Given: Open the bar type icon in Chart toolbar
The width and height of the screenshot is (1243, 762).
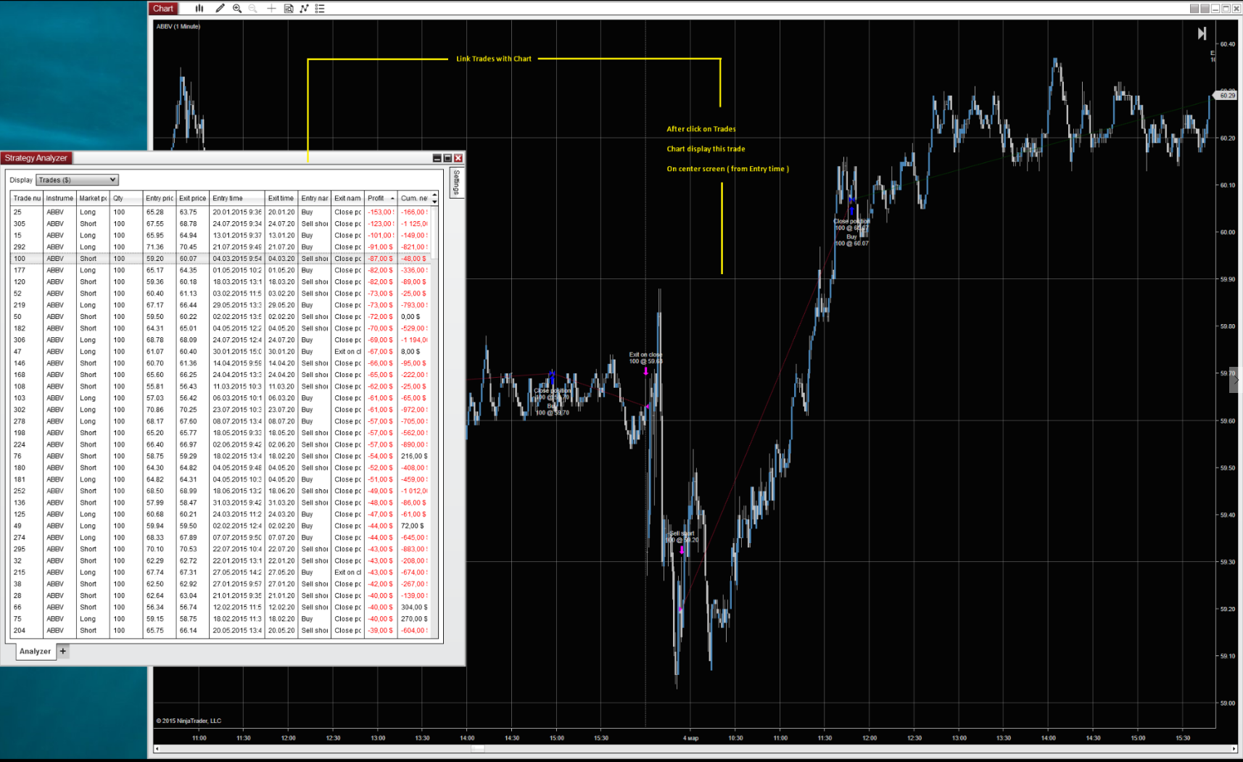Looking at the screenshot, I should [199, 9].
